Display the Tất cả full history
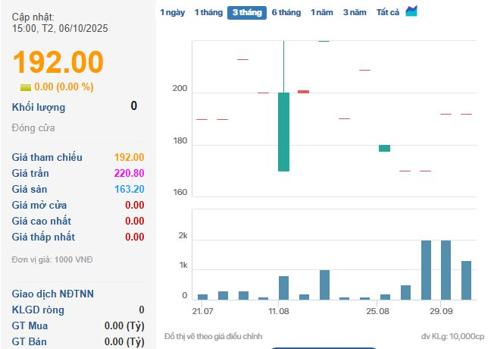This screenshot has height=349, width=494. coord(388,13)
